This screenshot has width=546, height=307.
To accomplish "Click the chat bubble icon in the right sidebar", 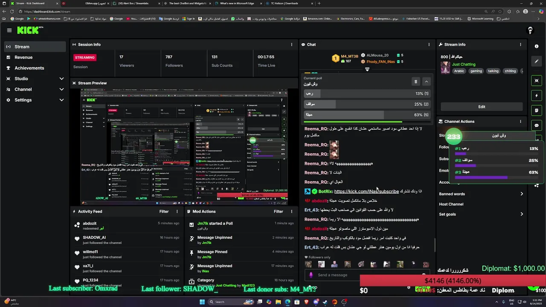I will click(537, 125).
